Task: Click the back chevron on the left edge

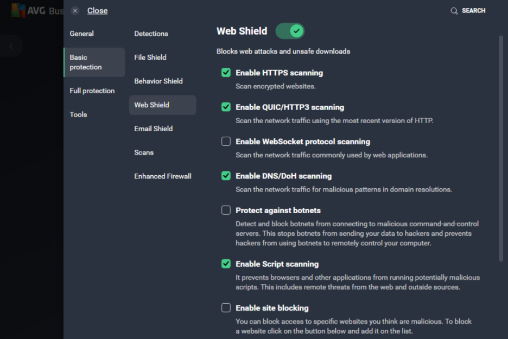Action: (x=11, y=46)
